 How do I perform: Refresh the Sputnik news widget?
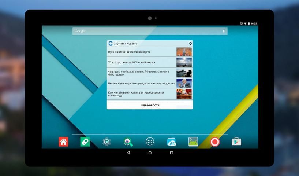click(x=190, y=43)
